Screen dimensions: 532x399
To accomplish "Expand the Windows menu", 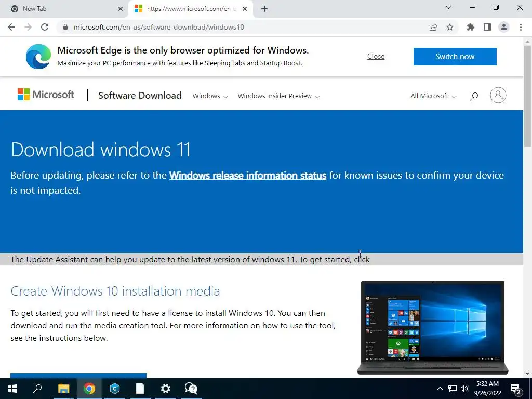I will coord(210,96).
